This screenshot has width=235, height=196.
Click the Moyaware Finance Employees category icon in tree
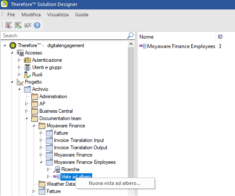[49, 162]
